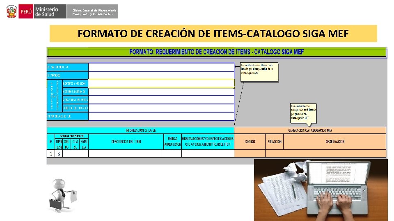
Task: Click the input cell beside UE NOMBRE
Action: point(161,75)
